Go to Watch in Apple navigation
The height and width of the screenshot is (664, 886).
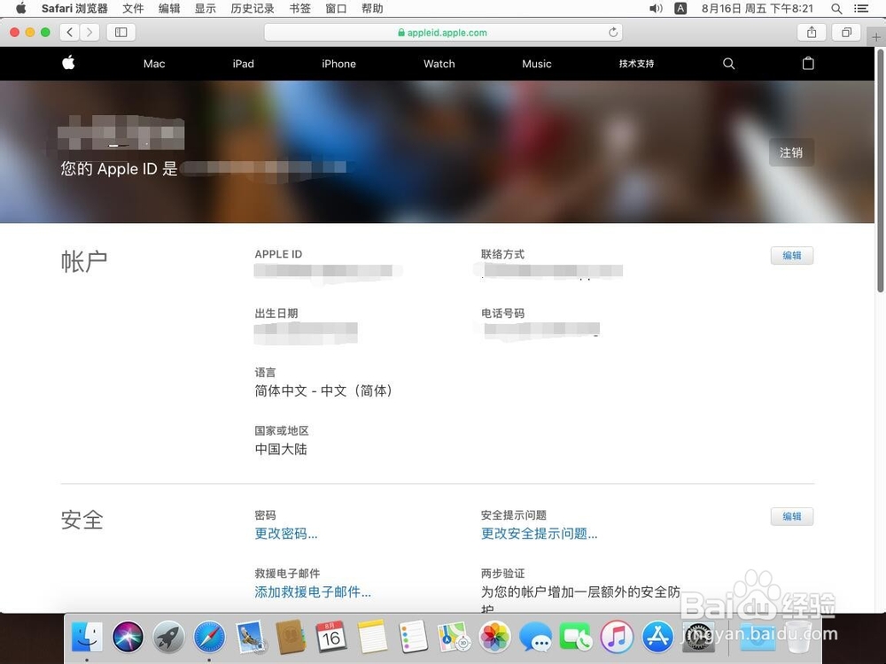pyautogui.click(x=439, y=64)
